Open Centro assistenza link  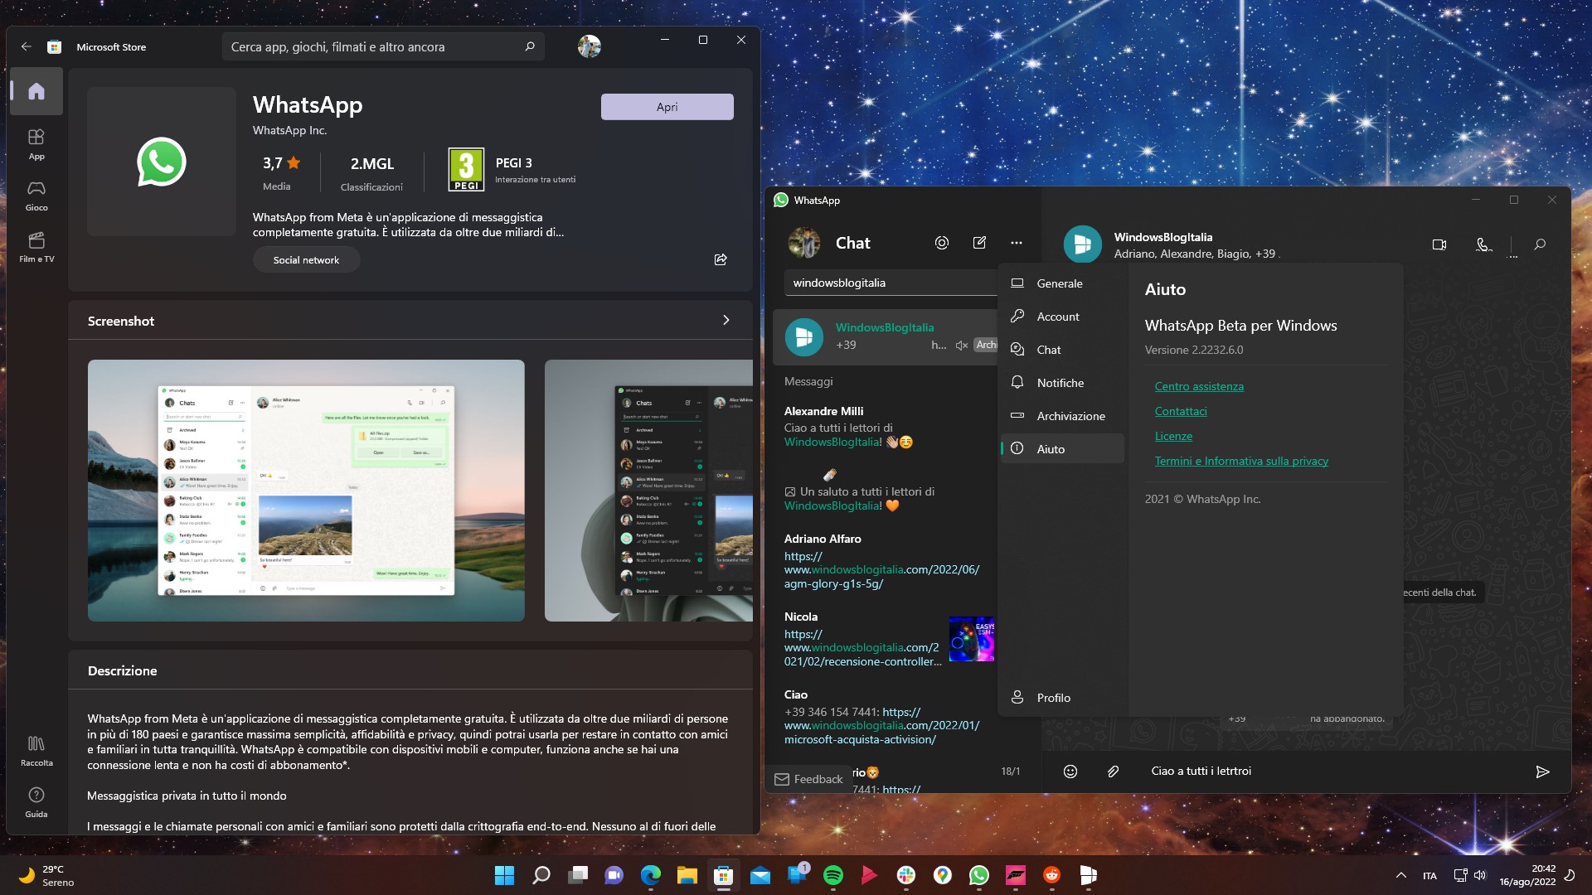point(1199,386)
